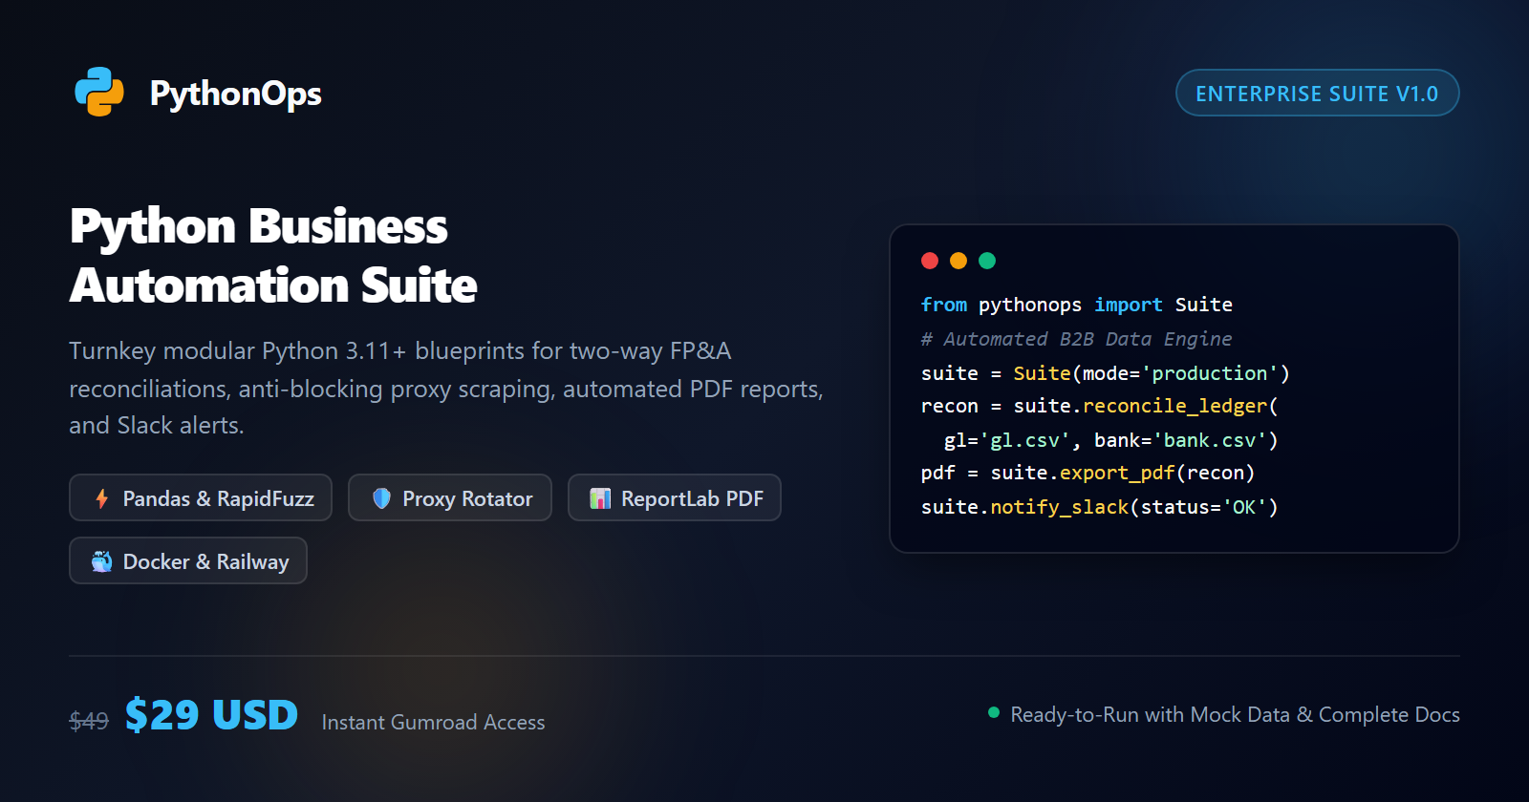Viewport: 1529px width, 802px height.
Task: Click the Python Business Automation Suite headline
Action: pyautogui.click(x=273, y=256)
